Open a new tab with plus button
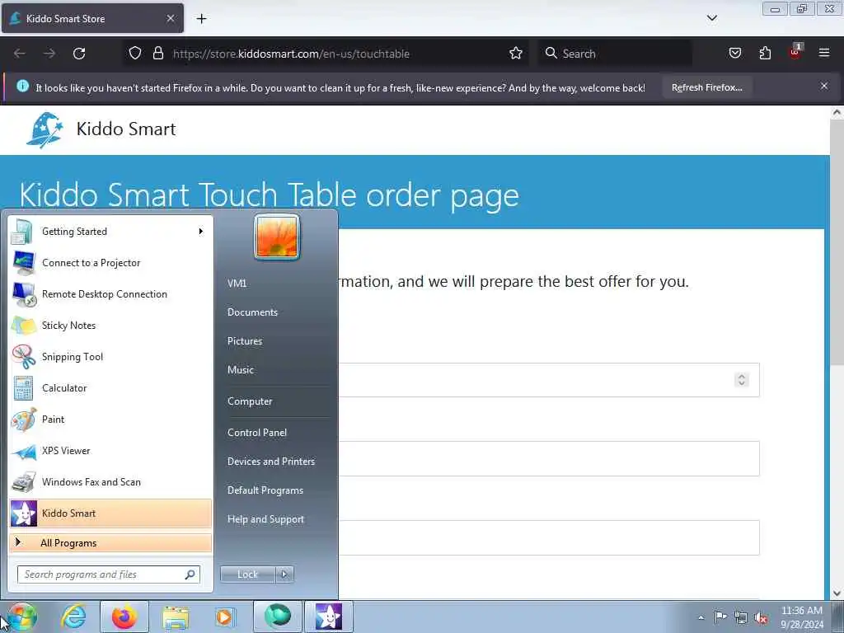This screenshot has width=844, height=633. click(201, 19)
